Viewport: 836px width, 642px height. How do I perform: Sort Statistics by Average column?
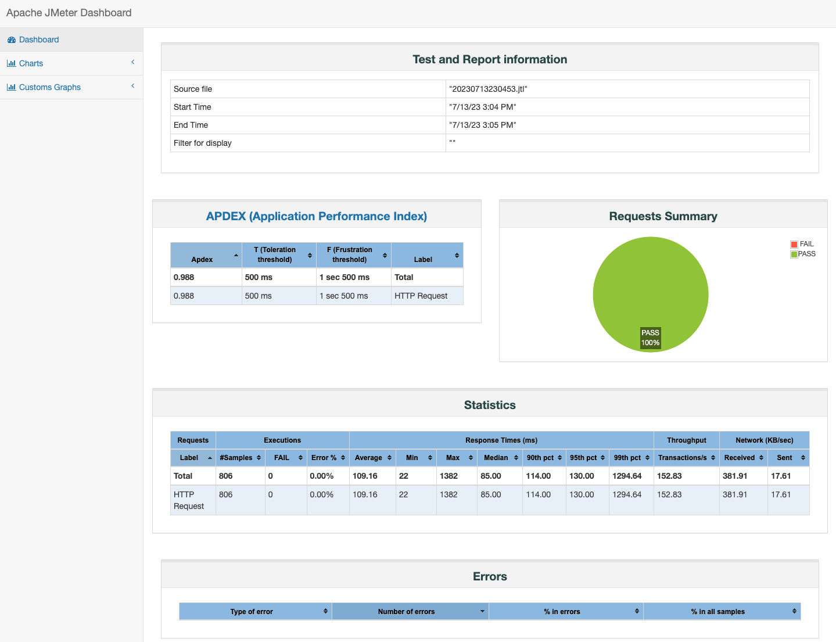pyautogui.click(x=372, y=458)
